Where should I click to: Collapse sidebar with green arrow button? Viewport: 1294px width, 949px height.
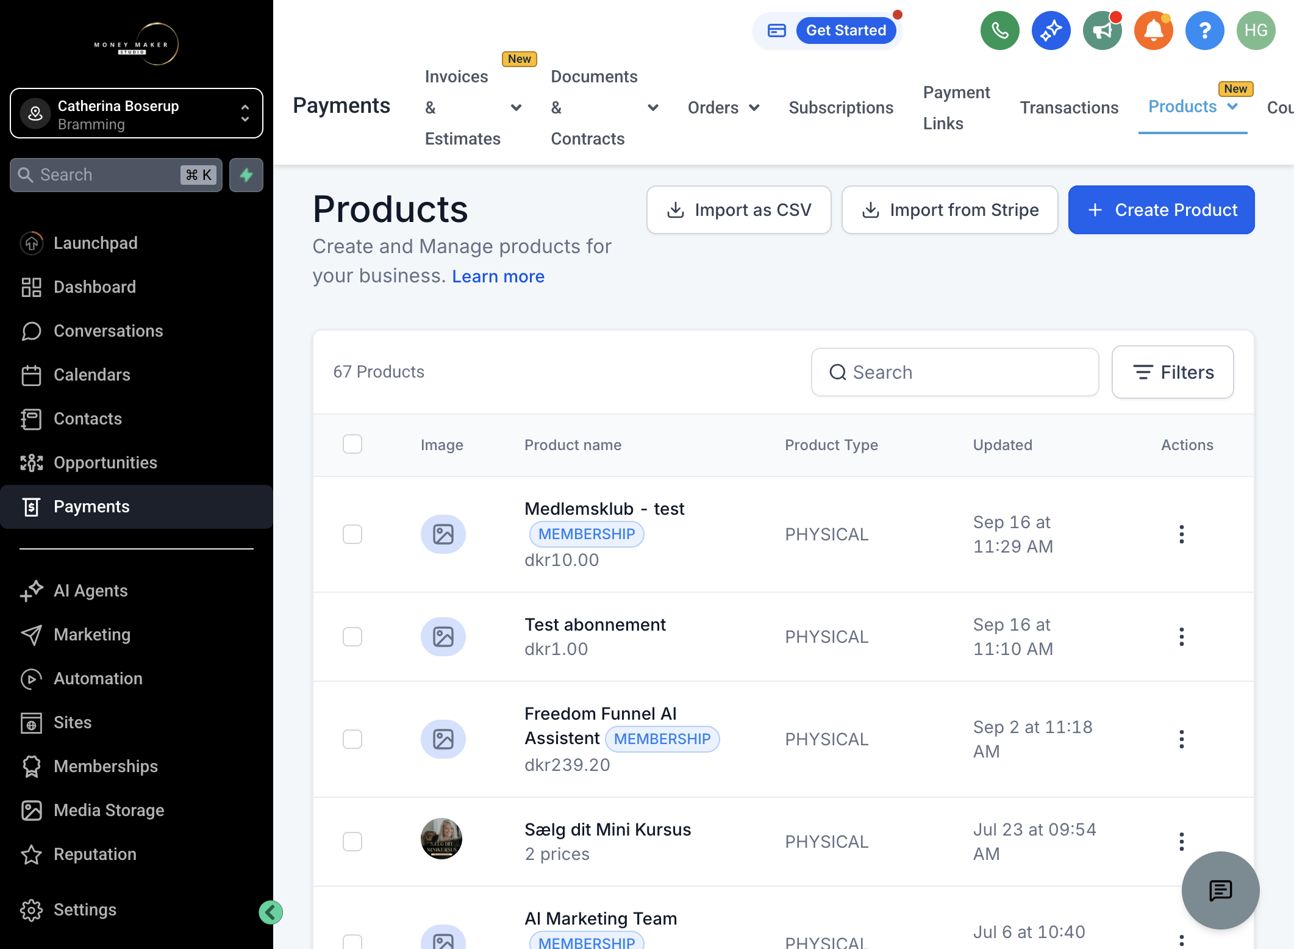(271, 912)
